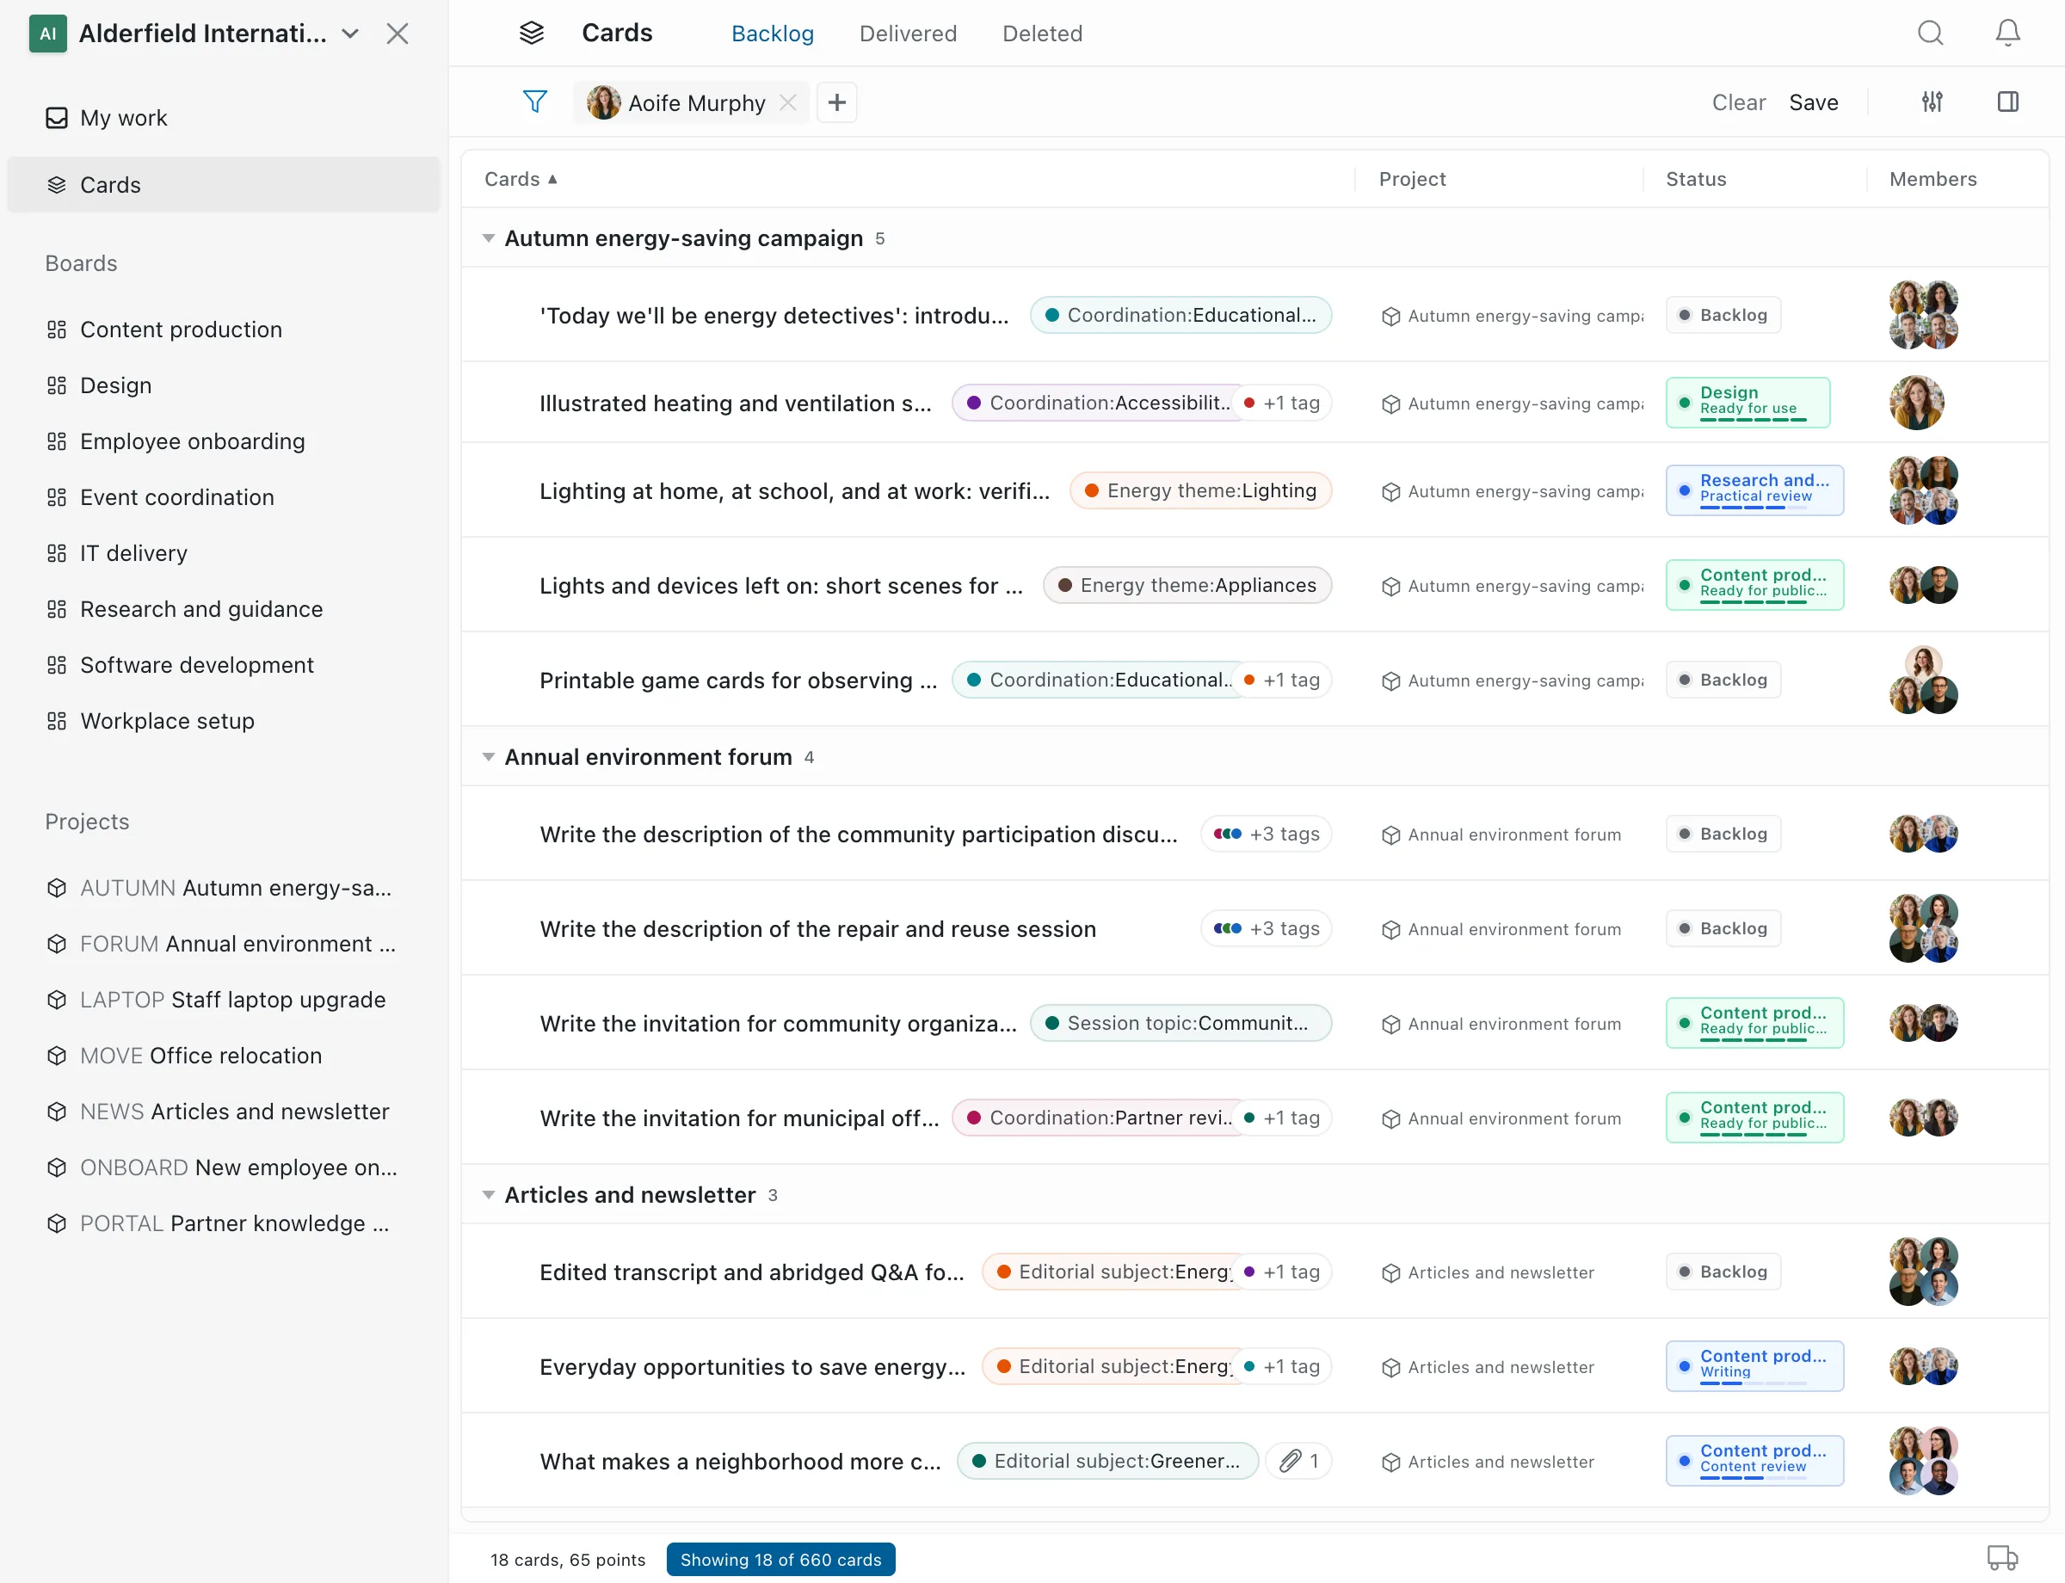Viewport: 2065px width, 1583px height.
Task: Open card 'Write the description of the repair and reuse session'
Action: click(817, 929)
